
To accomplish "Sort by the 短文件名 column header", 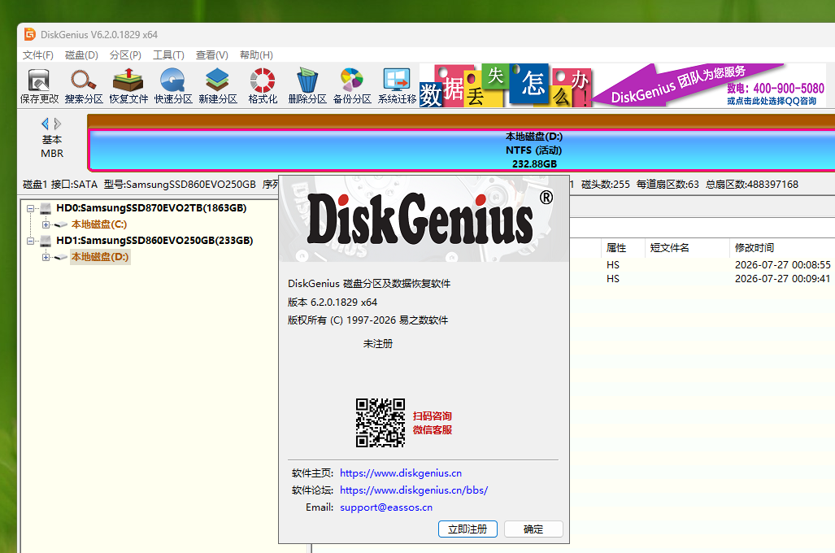I will pyautogui.click(x=669, y=248).
